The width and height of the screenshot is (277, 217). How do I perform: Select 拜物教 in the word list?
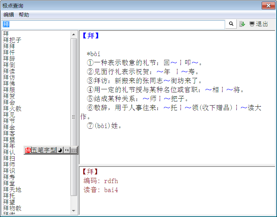[x=12, y=208]
